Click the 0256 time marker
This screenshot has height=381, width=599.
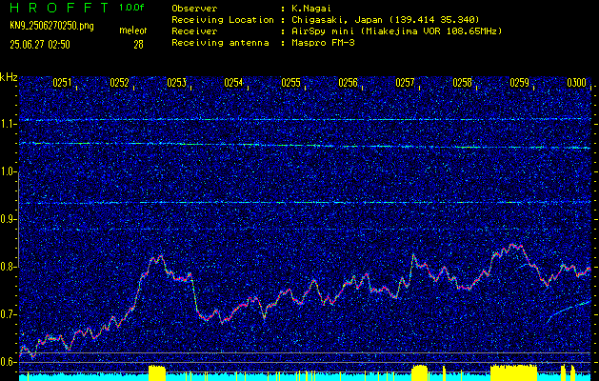[348, 83]
